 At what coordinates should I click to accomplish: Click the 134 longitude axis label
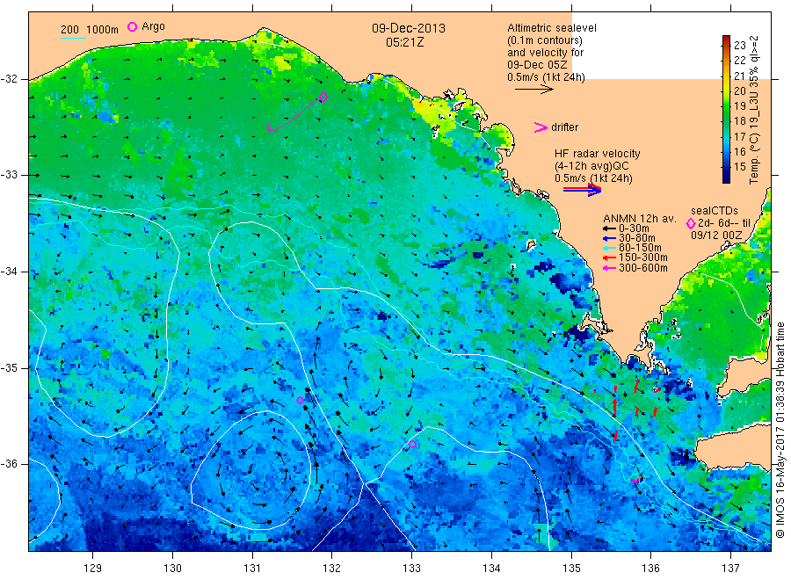pos(491,569)
